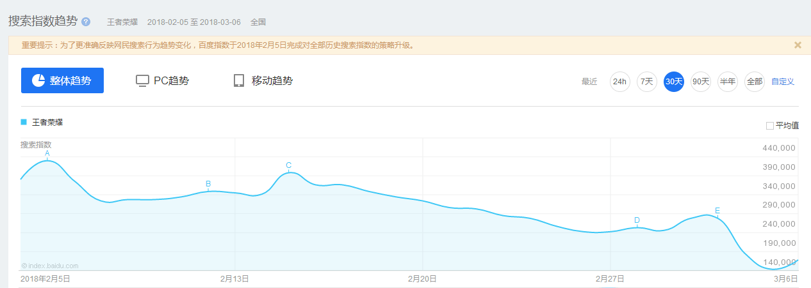Screen dimensions: 811x288
Task: Click the 搜索指数趋势 heading
Action: tap(43, 21)
